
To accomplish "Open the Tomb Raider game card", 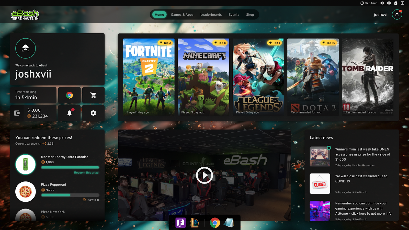I will 368,77.
